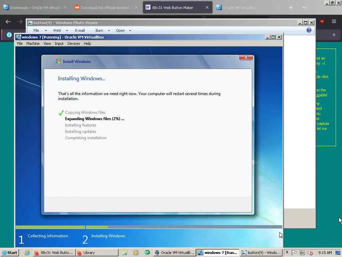This screenshot has width=342, height=257.
Task: Switch to Download the official windows tab
Action: [x=106, y=8]
